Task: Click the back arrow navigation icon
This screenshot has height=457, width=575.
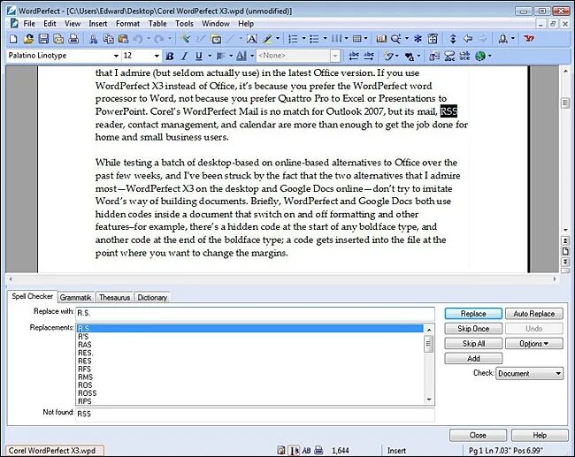Action: 468,39
